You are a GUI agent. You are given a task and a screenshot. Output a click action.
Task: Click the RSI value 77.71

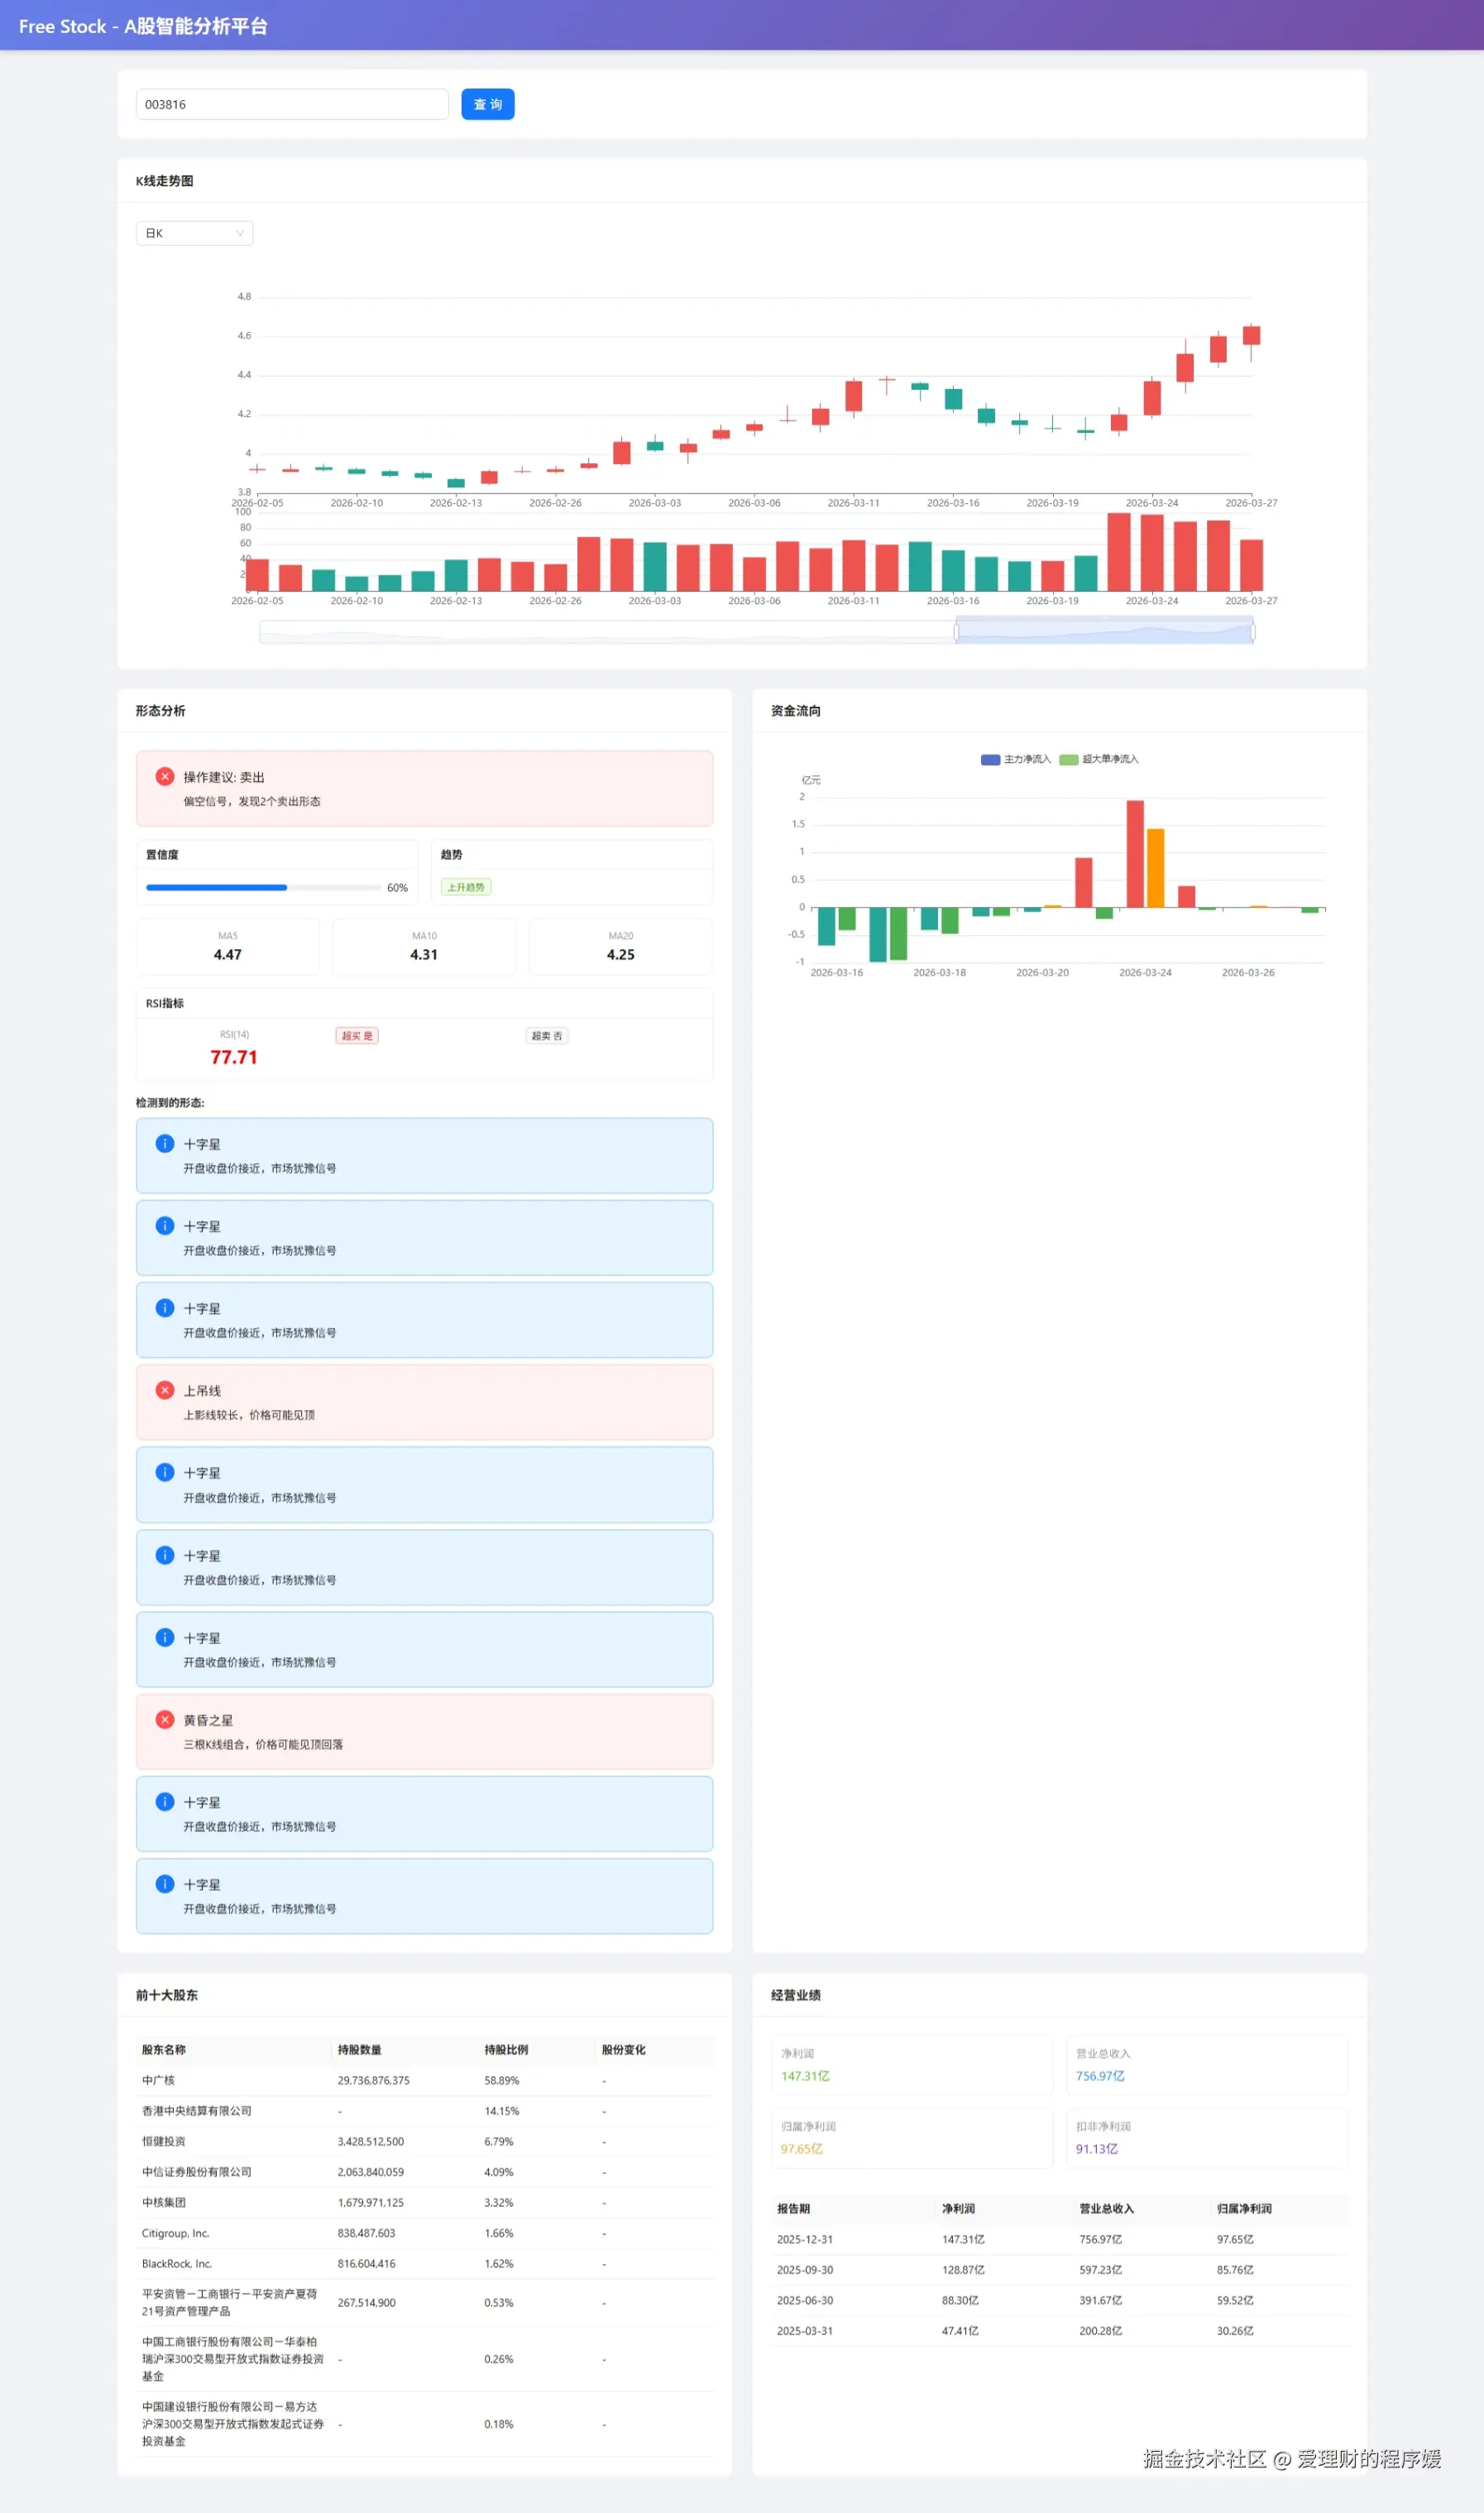click(234, 1057)
